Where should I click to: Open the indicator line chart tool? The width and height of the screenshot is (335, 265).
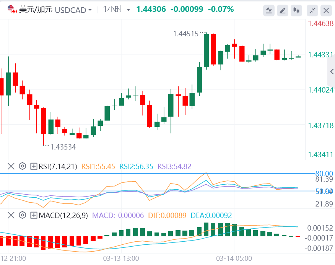(269, 10)
